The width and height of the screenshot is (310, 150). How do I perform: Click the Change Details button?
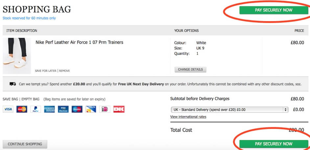pos(190,69)
